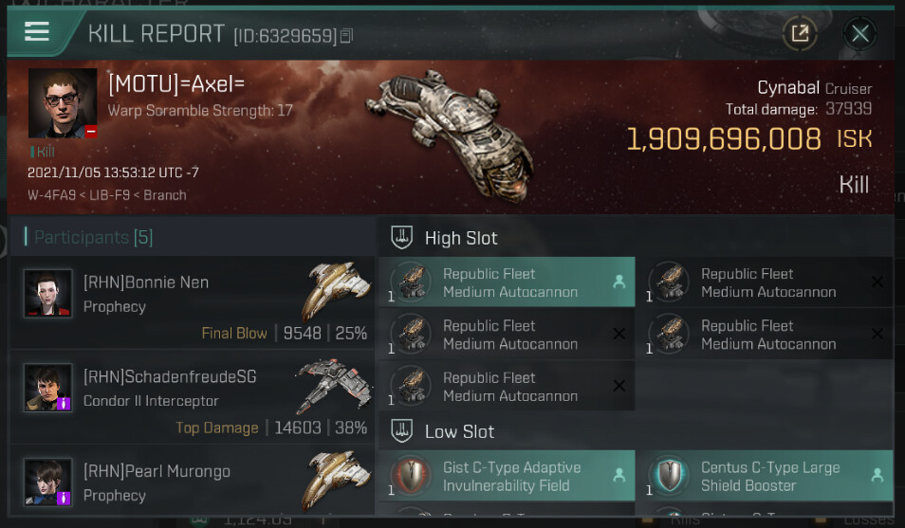Copy the kill report ID
The width and height of the screenshot is (905, 528).
[x=346, y=36]
